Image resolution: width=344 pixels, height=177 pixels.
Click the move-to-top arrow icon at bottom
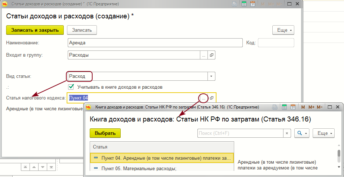click(25, 167)
